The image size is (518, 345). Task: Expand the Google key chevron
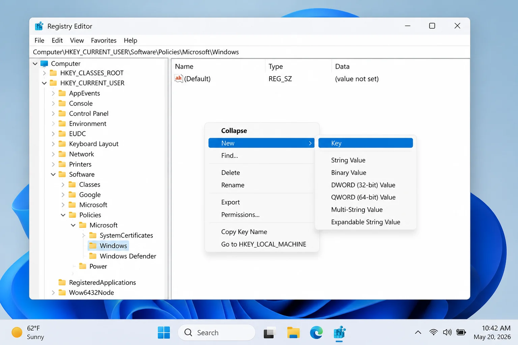[63, 194]
